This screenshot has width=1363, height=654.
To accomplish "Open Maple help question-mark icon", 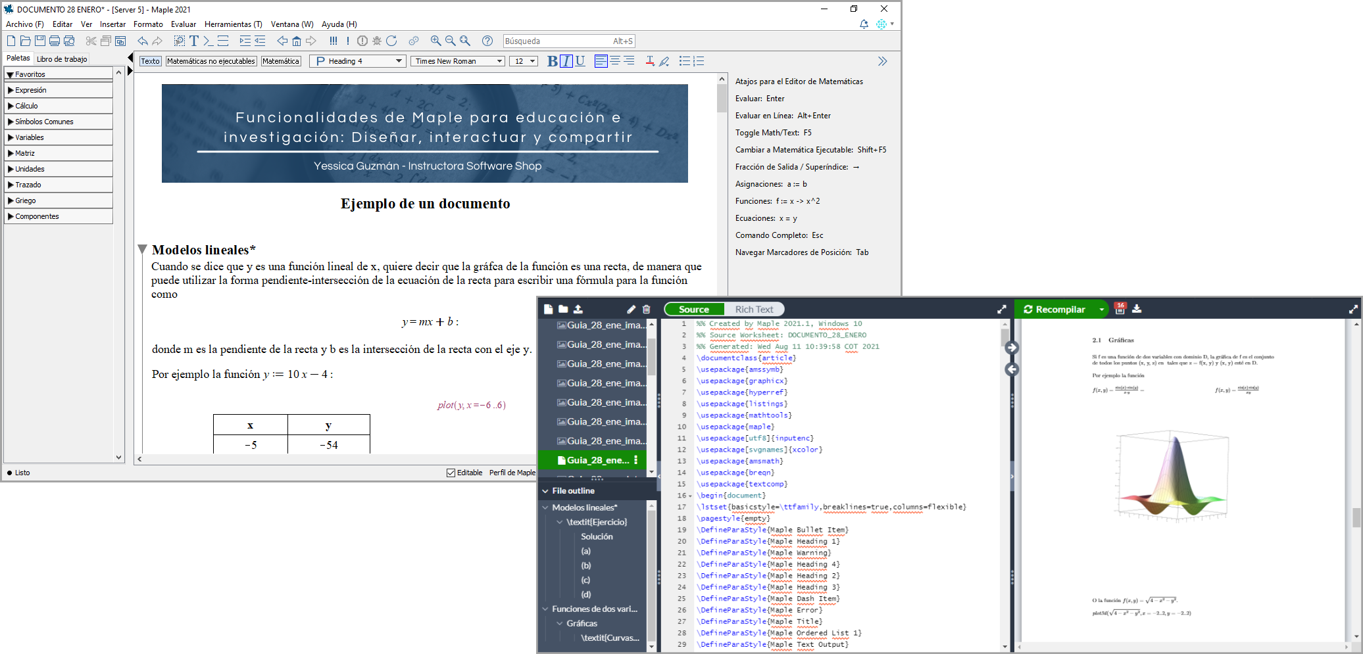I will point(487,41).
